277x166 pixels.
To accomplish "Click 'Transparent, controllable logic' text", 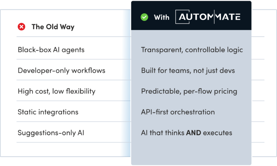I will [x=192, y=50].
